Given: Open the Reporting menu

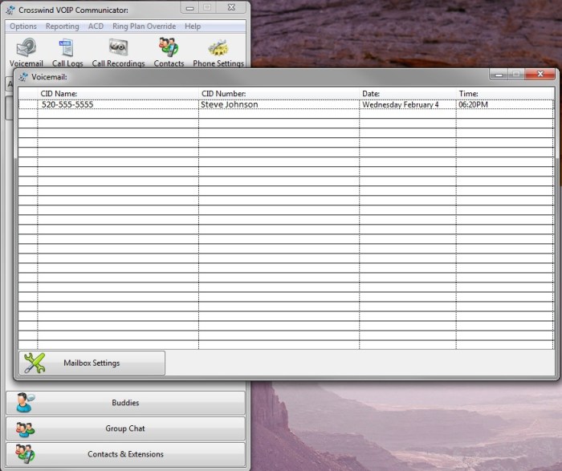Looking at the screenshot, I should click(63, 26).
